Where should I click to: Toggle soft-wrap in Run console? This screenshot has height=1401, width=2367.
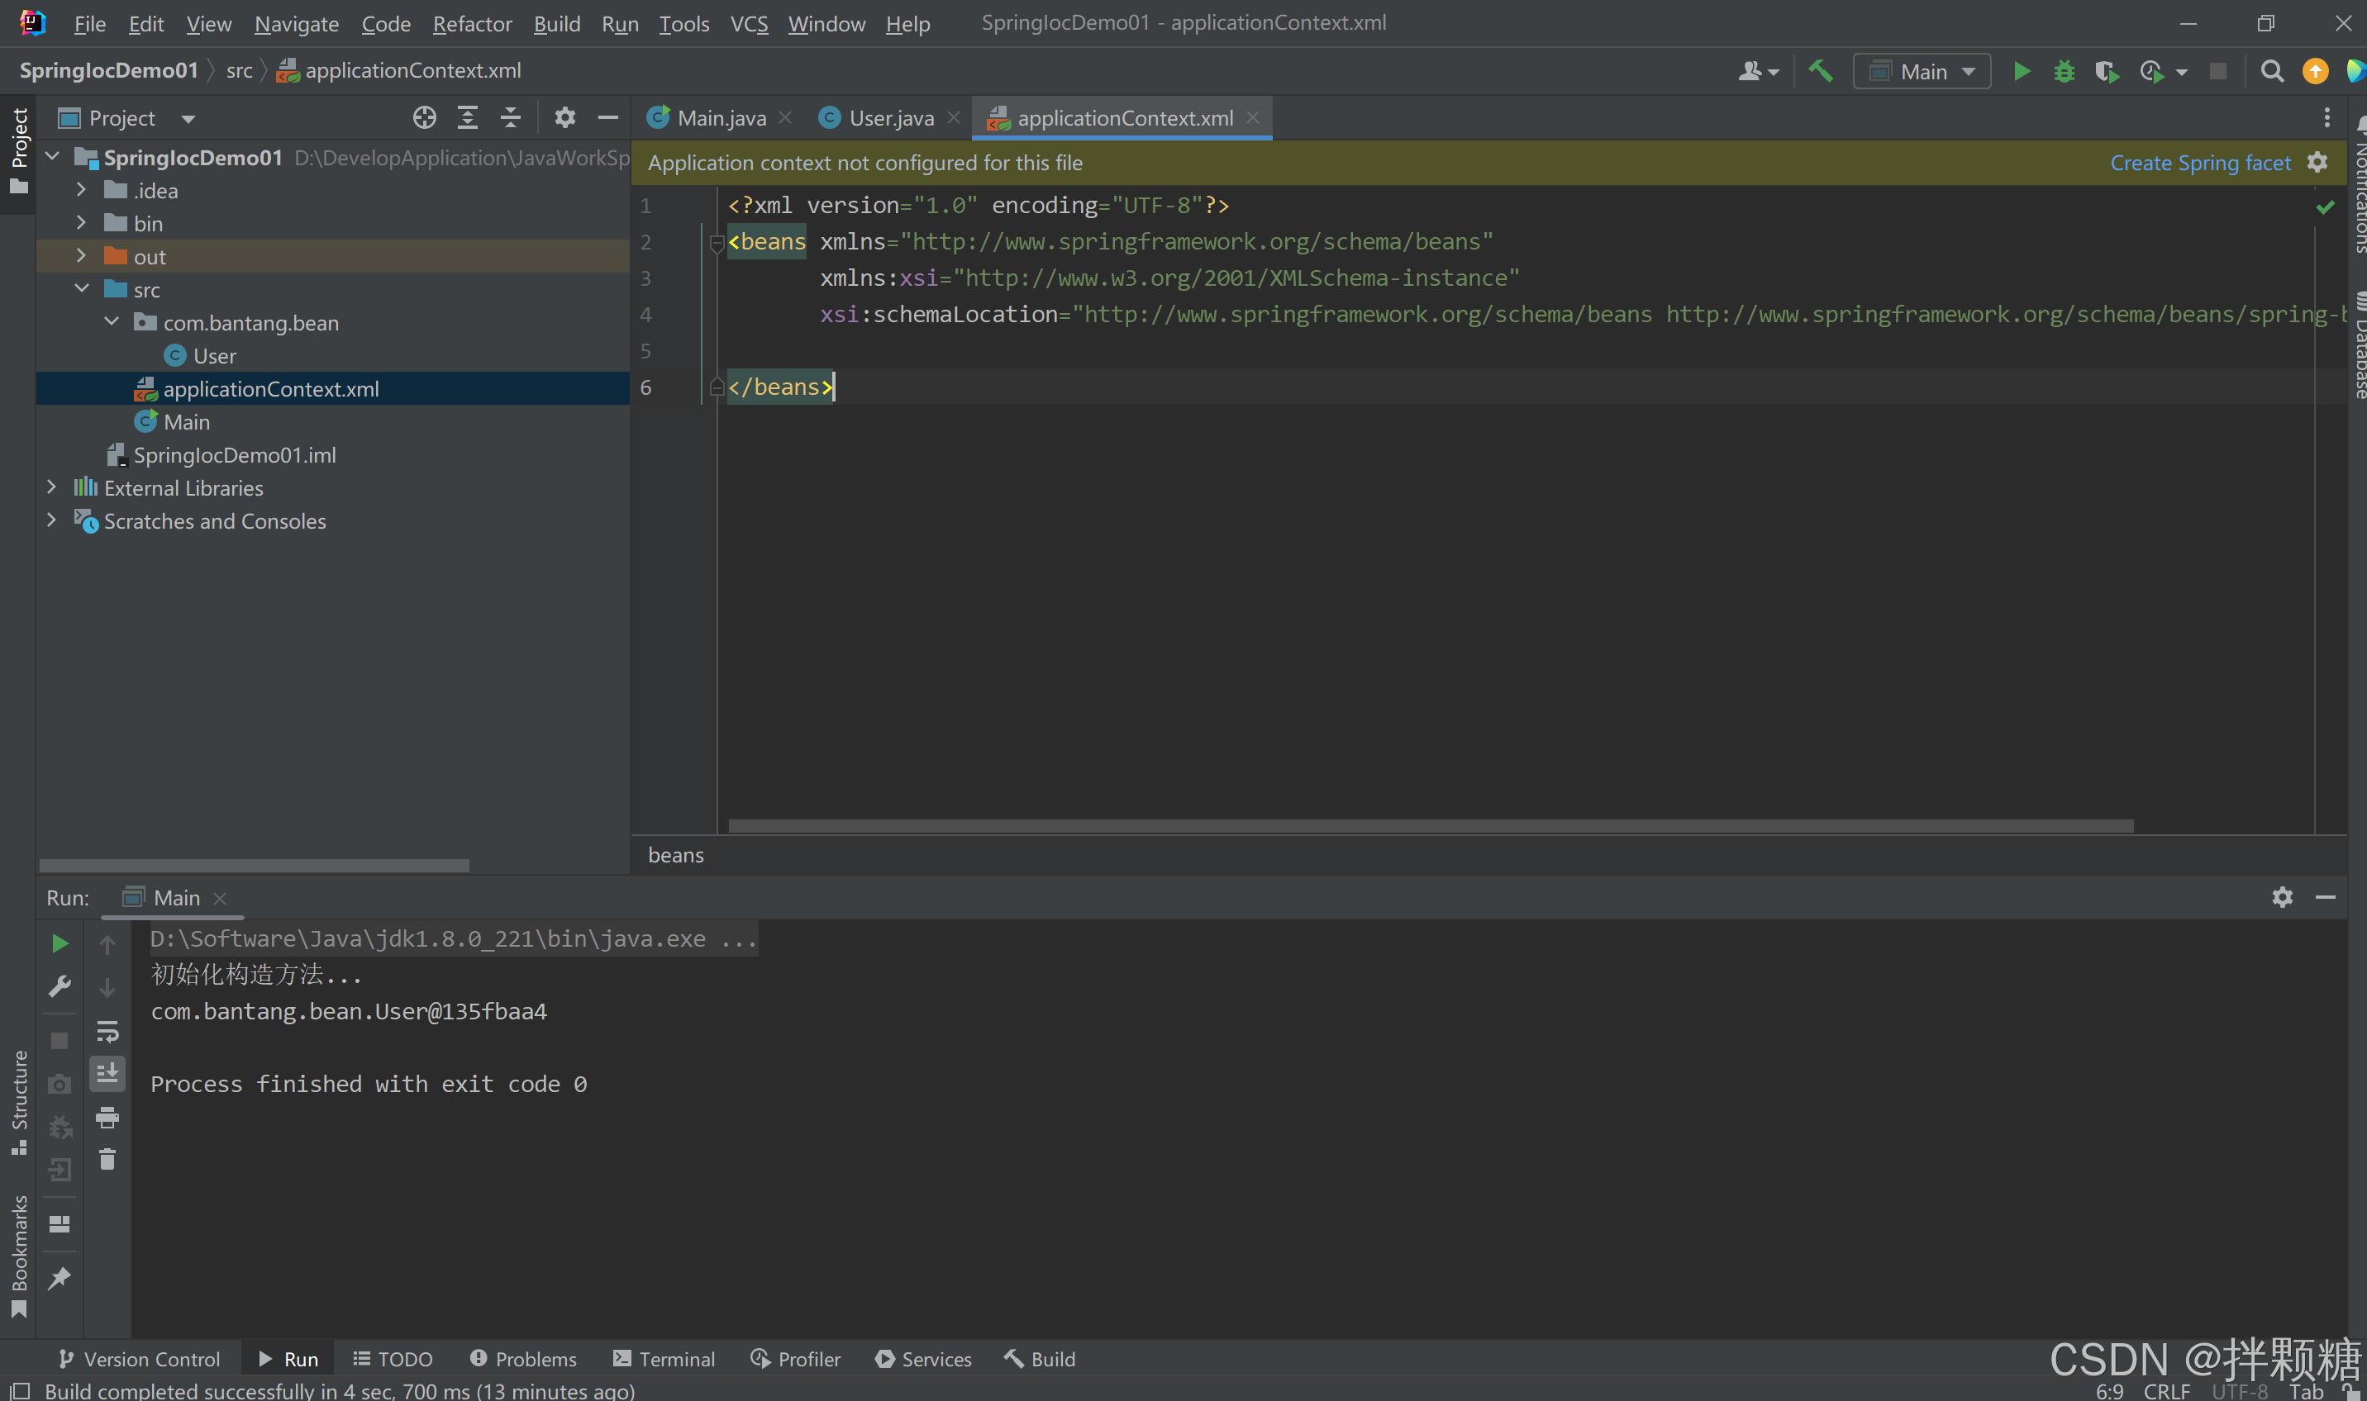pyautogui.click(x=107, y=1032)
